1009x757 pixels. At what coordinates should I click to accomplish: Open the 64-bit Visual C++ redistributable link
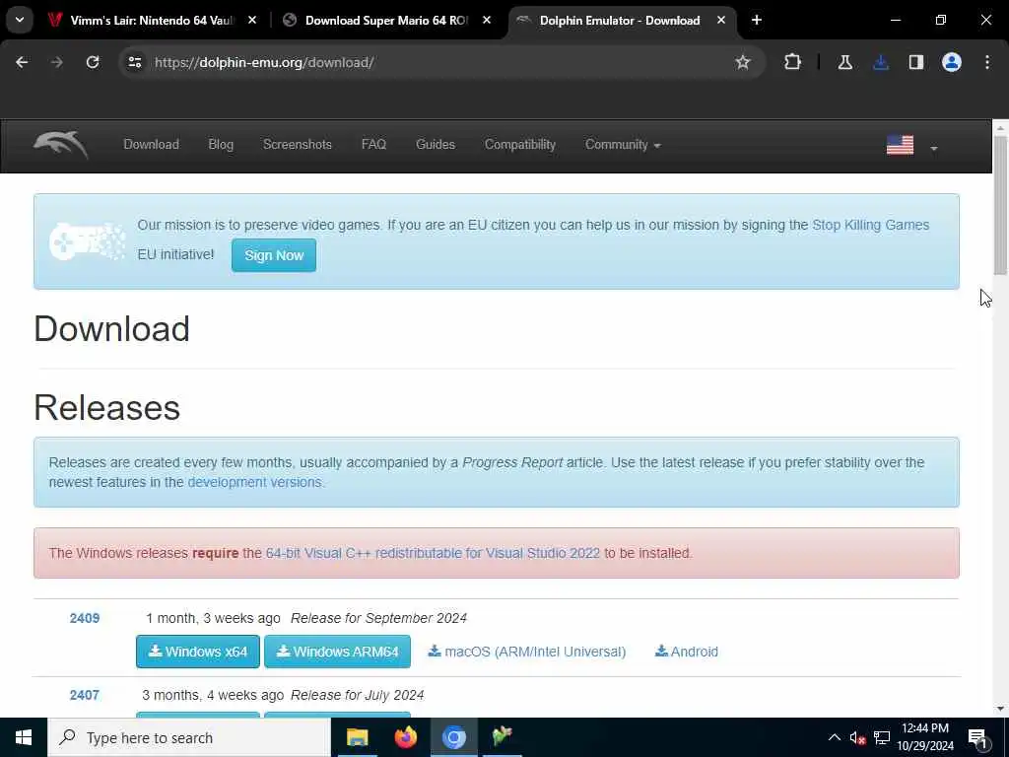[x=433, y=553]
